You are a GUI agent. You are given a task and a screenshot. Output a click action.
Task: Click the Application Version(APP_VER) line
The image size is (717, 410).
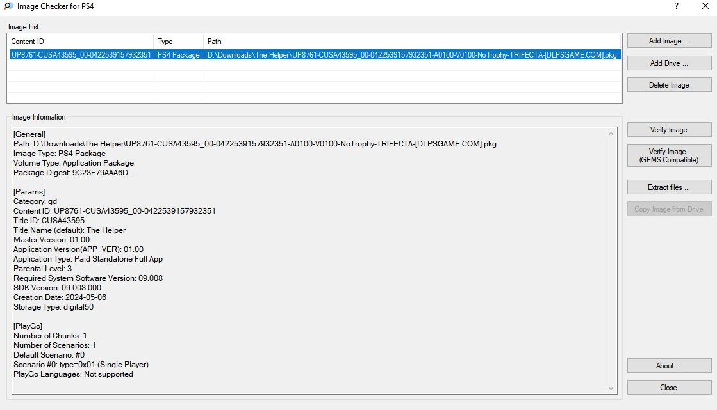coord(78,249)
